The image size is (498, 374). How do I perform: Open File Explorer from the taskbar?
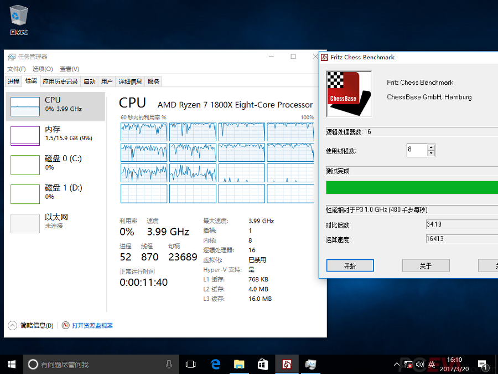[x=239, y=364]
